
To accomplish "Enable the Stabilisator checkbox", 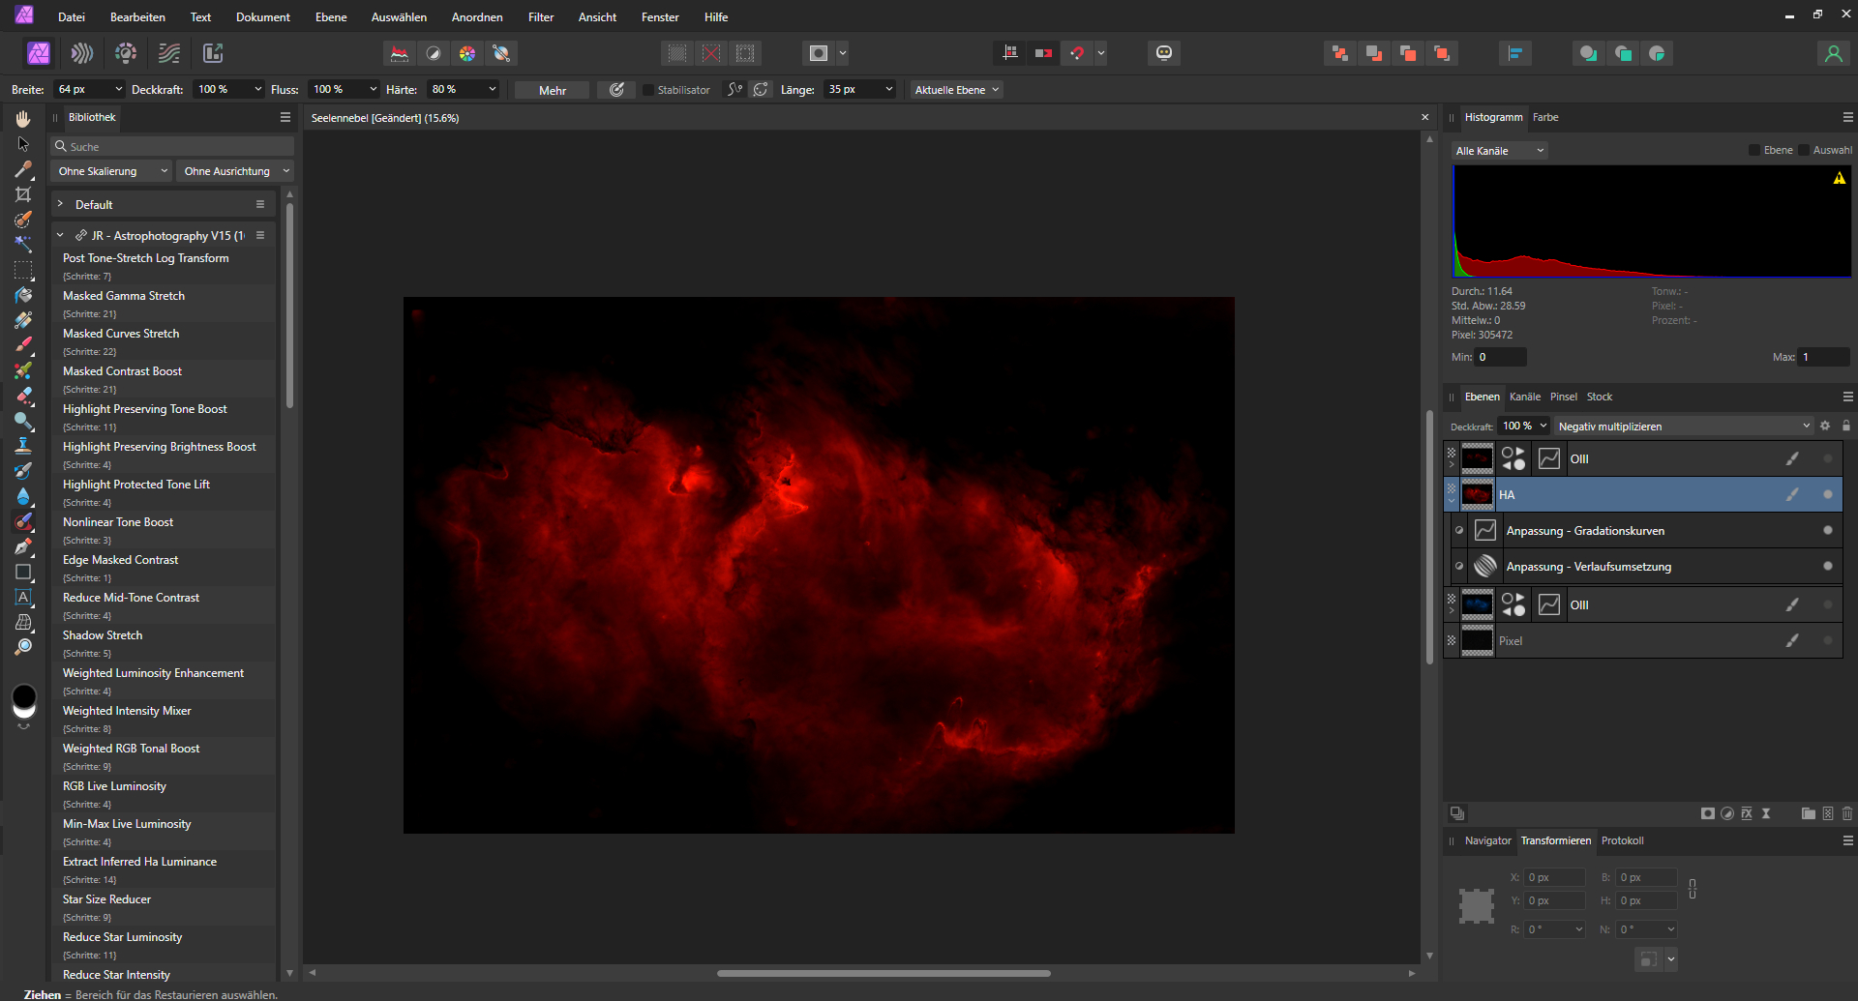I will pos(648,90).
